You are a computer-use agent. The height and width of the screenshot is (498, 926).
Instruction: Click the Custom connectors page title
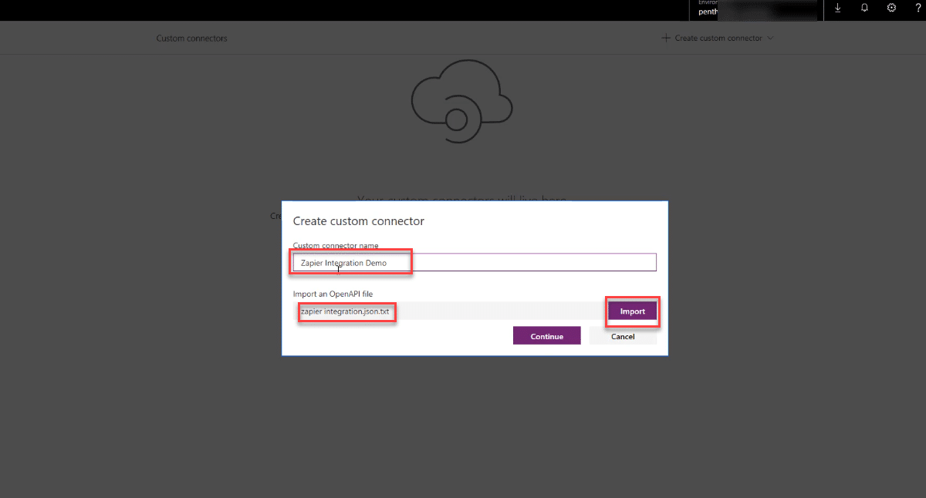pos(191,39)
